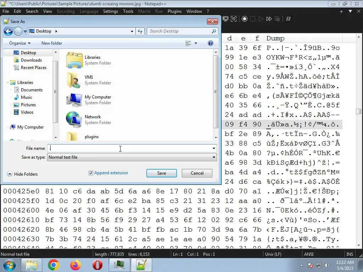
Task: Click the change view icon button
Action: point(188,43)
